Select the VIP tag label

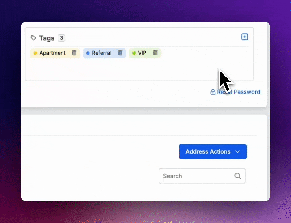coord(142,53)
